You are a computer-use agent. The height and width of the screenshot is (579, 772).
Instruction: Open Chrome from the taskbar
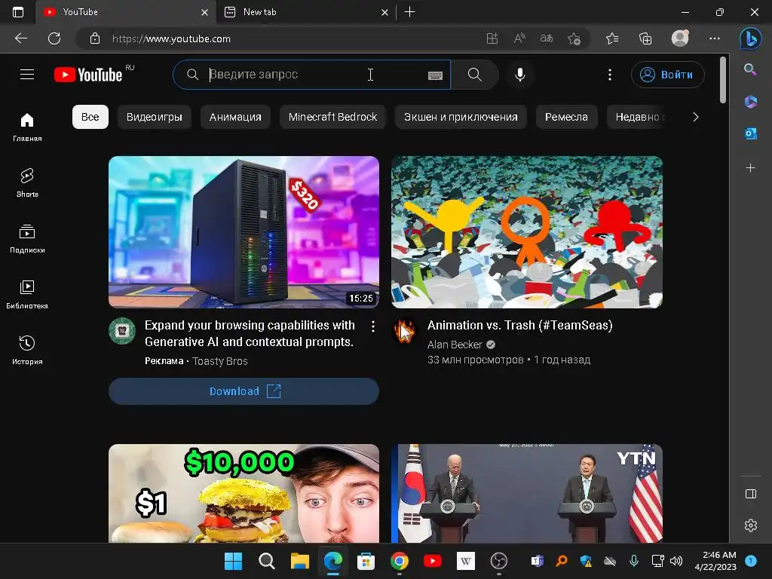point(400,561)
